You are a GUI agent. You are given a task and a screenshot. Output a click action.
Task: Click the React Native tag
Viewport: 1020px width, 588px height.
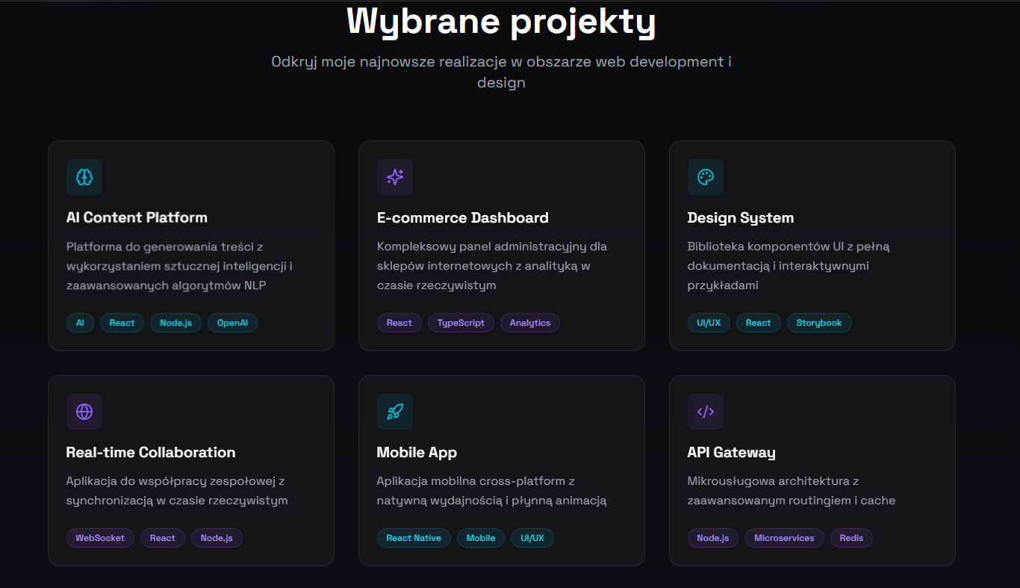pos(414,538)
